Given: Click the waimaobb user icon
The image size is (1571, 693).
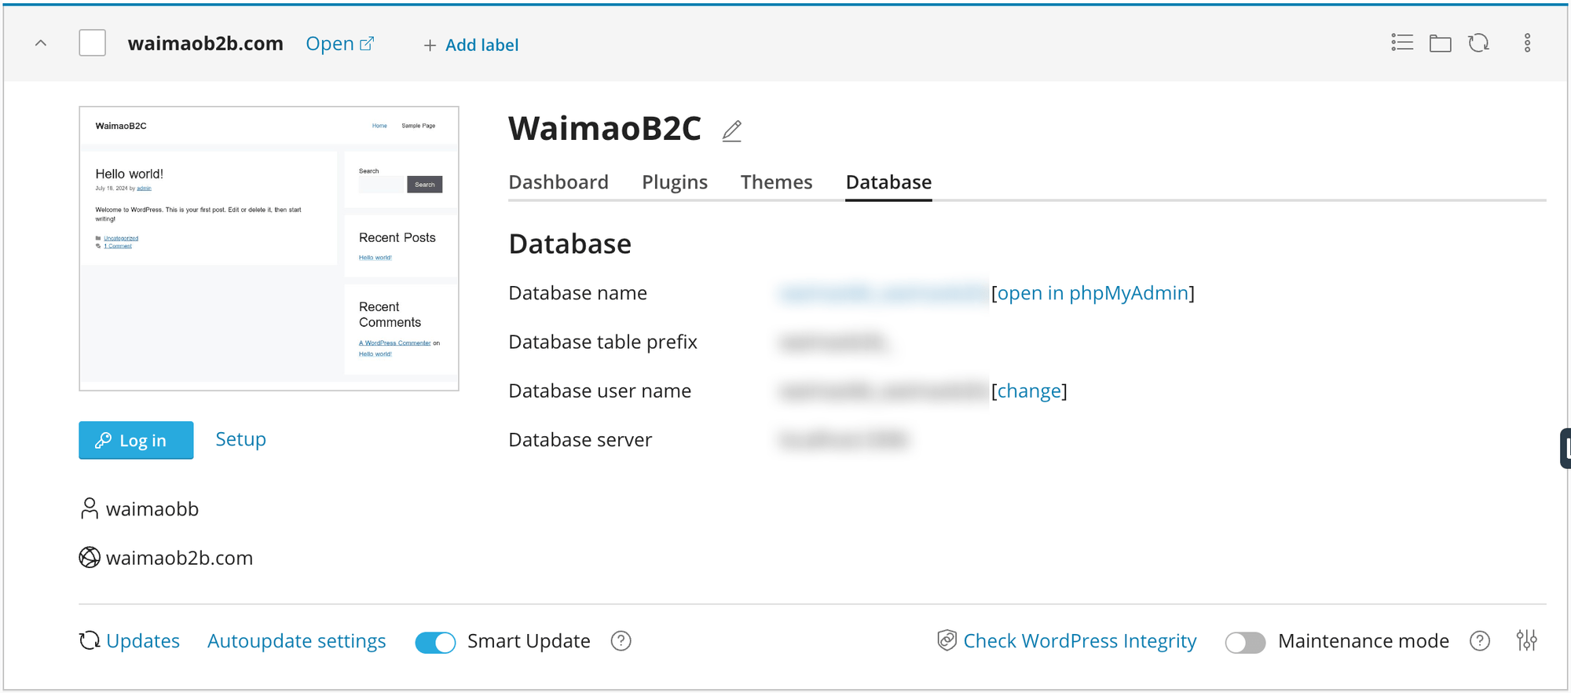Looking at the screenshot, I should click(90, 508).
